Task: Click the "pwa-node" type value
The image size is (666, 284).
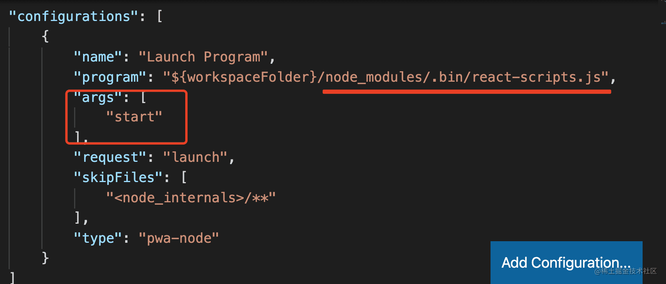Action: (179, 238)
